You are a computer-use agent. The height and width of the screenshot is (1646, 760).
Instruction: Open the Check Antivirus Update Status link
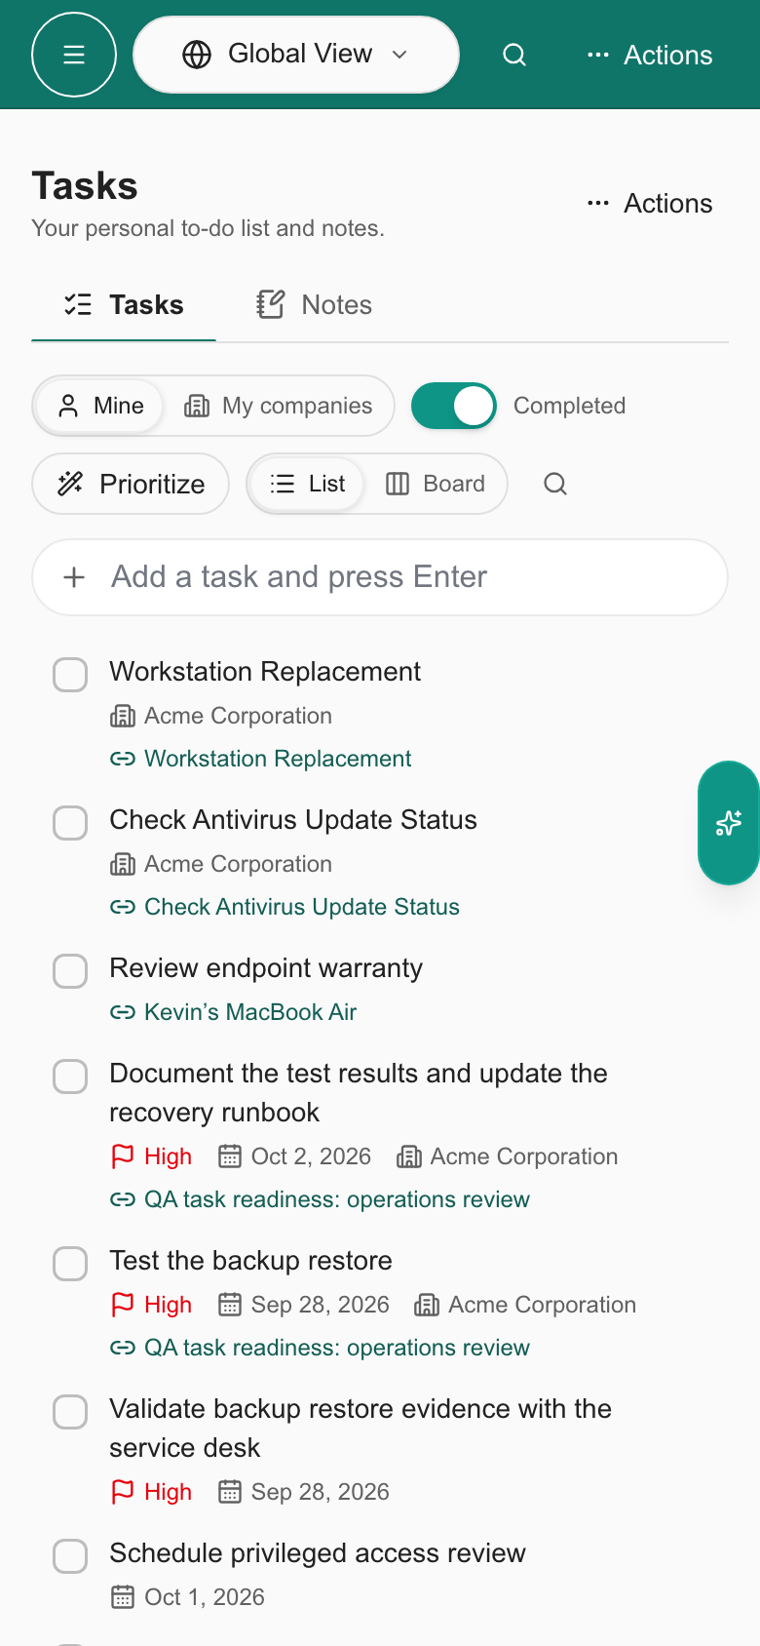pyautogui.click(x=285, y=907)
